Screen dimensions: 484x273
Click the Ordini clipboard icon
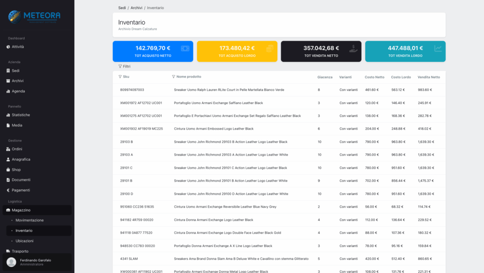click(8, 149)
